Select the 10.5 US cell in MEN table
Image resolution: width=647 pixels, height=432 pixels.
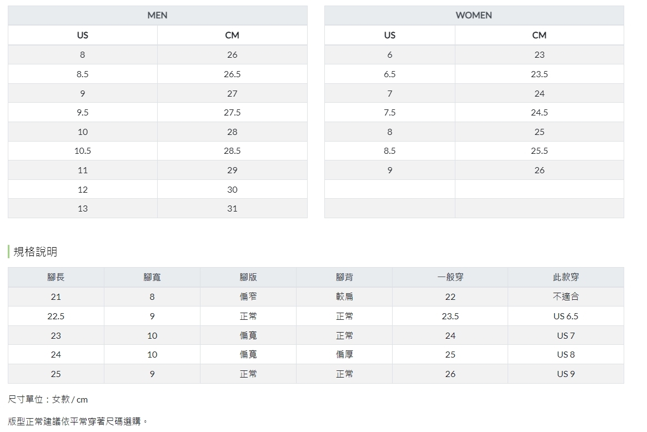83,151
